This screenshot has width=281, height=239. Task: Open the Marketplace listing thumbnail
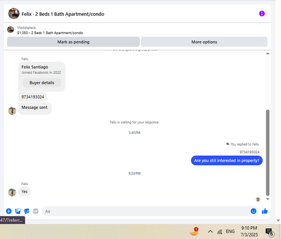pos(11,30)
